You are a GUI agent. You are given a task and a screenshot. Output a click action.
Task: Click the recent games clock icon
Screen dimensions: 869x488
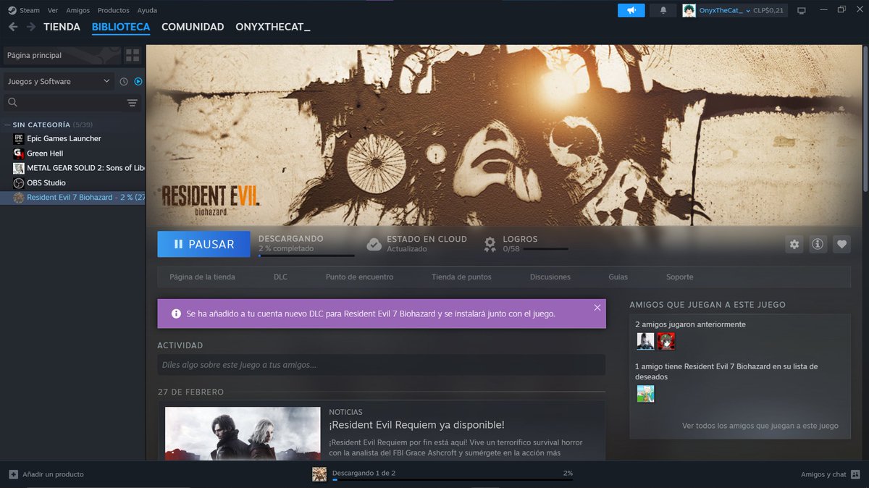pyautogui.click(x=122, y=81)
